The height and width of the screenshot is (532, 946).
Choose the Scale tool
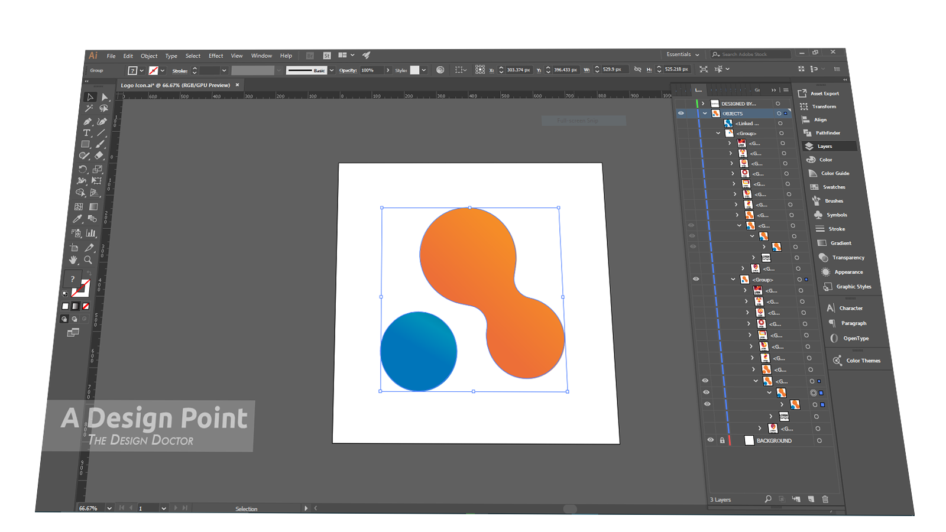98,169
